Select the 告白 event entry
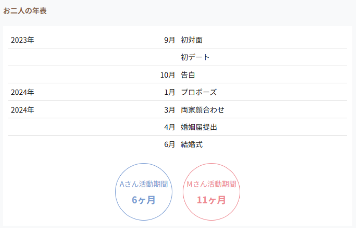The height and width of the screenshot is (228, 356). tap(188, 75)
